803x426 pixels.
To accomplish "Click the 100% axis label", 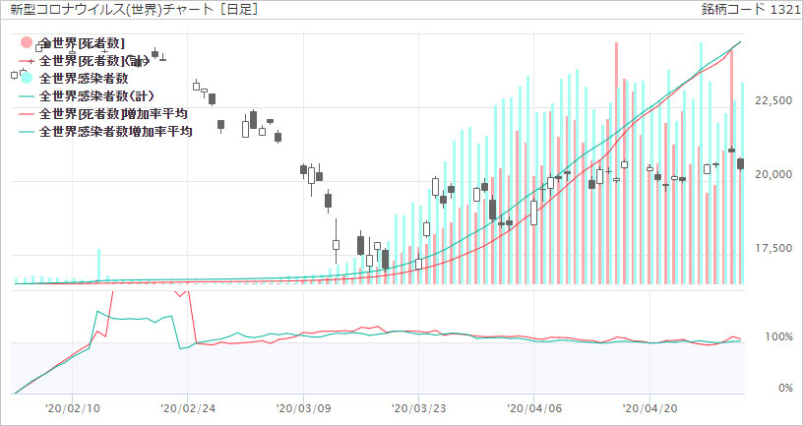I will (781, 337).
